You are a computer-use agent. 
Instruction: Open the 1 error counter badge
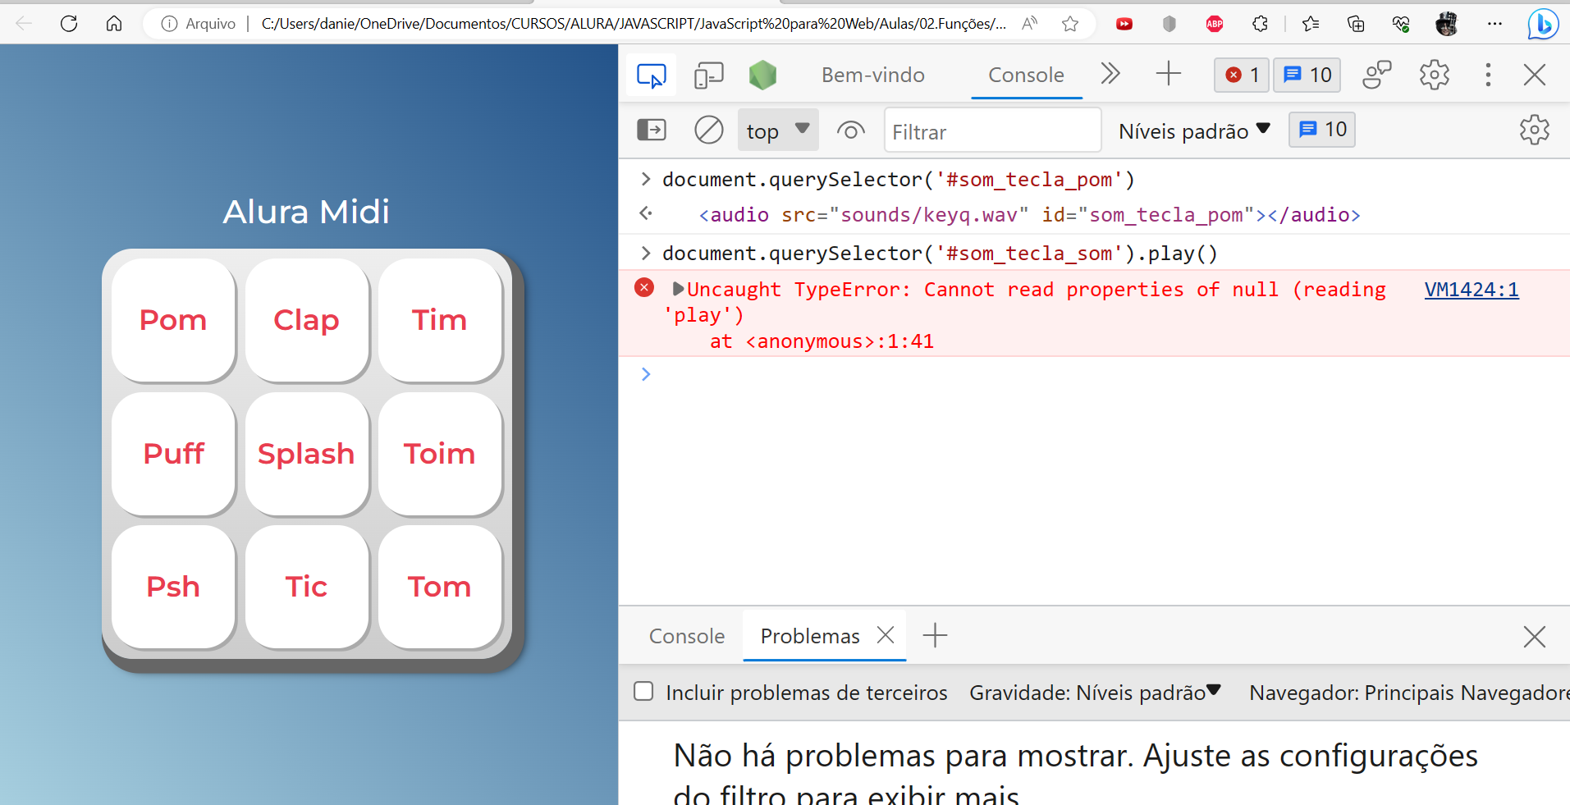coord(1242,75)
